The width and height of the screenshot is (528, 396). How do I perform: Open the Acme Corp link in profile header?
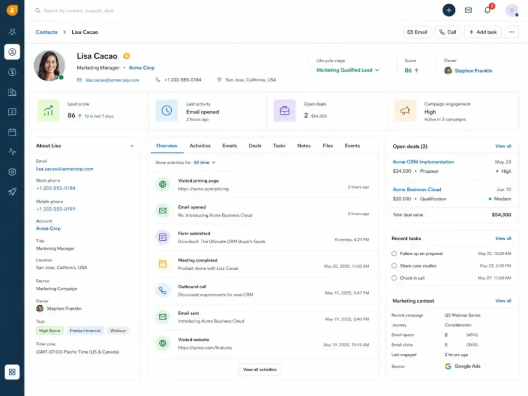click(x=141, y=68)
